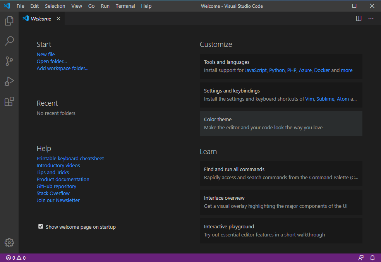Viewport: 381px width, 262px height.
Task: Click the Manage gear icon
Action: pos(9,243)
